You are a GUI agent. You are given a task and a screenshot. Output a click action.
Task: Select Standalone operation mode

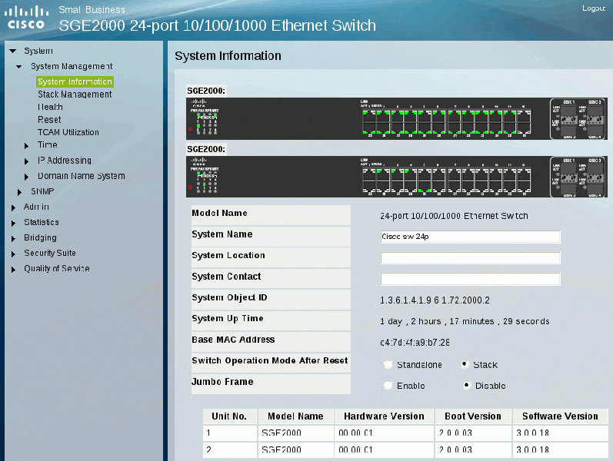(388, 364)
